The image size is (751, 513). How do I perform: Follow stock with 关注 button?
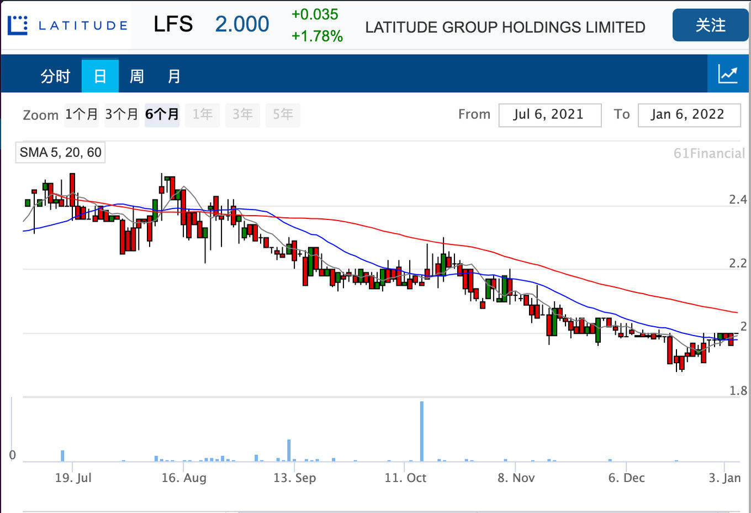(x=710, y=25)
